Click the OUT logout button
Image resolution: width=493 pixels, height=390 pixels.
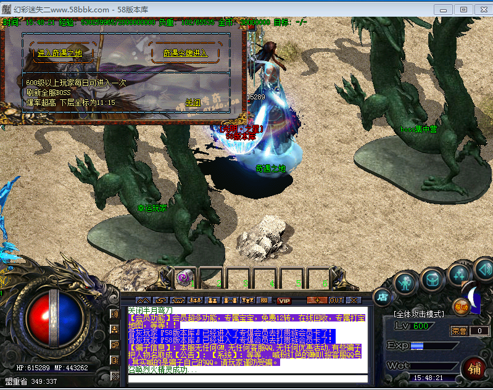(336, 301)
